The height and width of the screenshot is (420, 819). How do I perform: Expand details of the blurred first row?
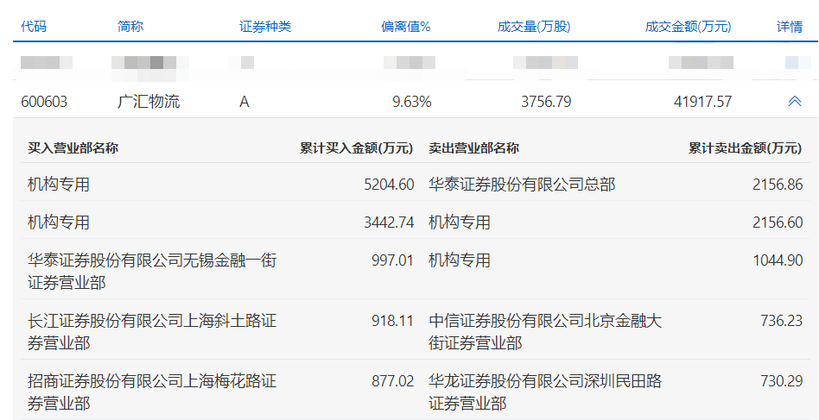tap(791, 62)
